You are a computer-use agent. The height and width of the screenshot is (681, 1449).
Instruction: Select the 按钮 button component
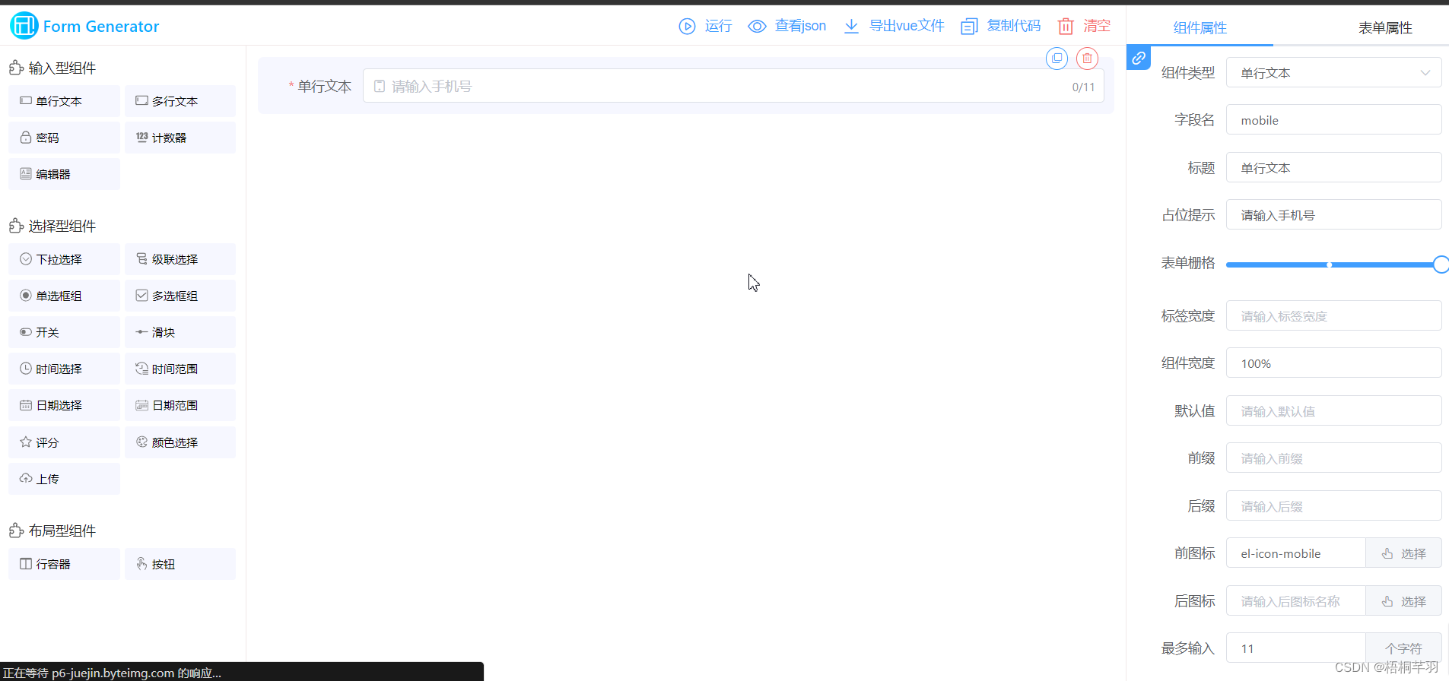pos(180,564)
